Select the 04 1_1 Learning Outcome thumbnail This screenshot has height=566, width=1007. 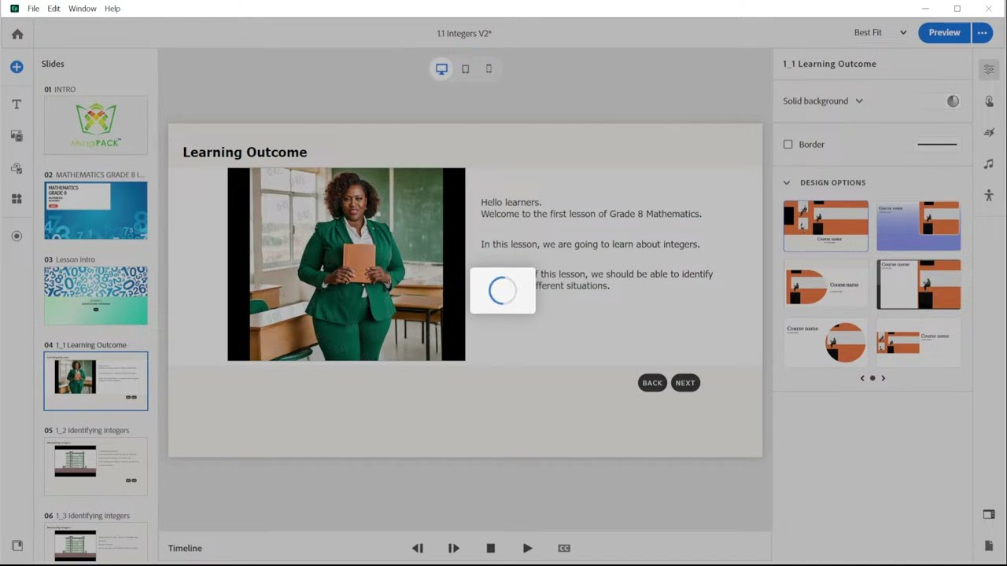[96, 381]
